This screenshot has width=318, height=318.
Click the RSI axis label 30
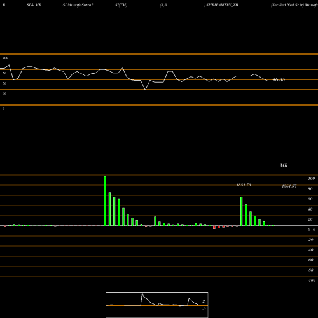tap(4, 93)
